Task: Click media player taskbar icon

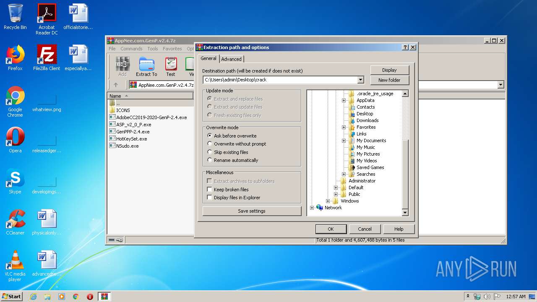Action: 62,297
